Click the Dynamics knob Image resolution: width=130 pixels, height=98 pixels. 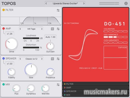coord(31,88)
